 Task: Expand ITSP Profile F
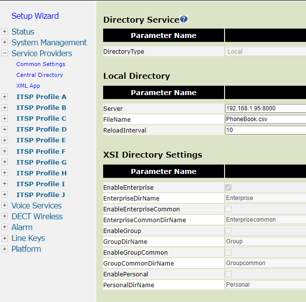click(4, 151)
